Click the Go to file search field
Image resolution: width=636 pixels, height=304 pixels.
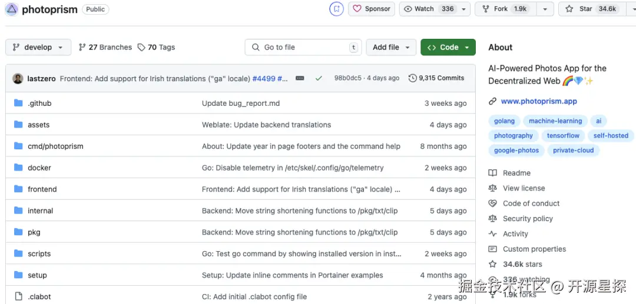pos(303,47)
